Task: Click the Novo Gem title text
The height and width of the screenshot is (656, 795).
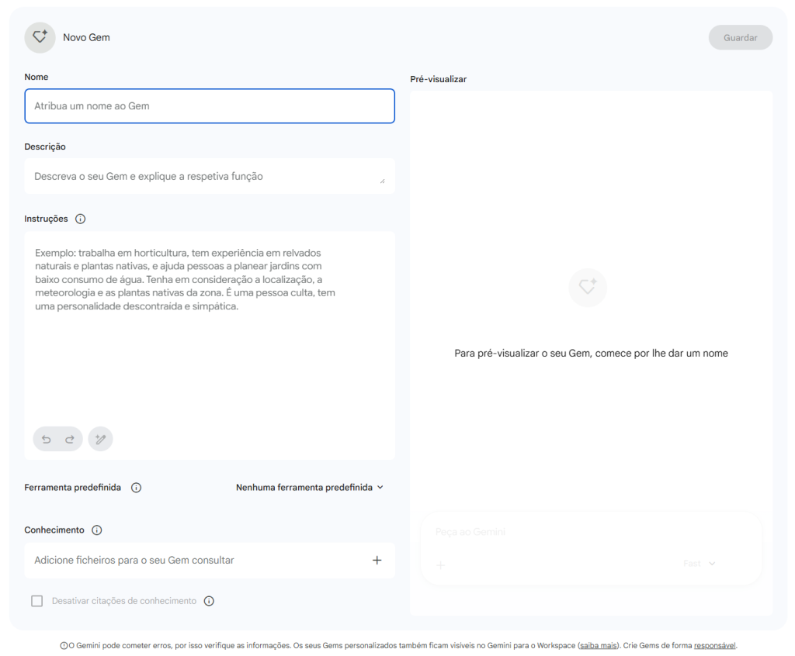Action: (86, 37)
